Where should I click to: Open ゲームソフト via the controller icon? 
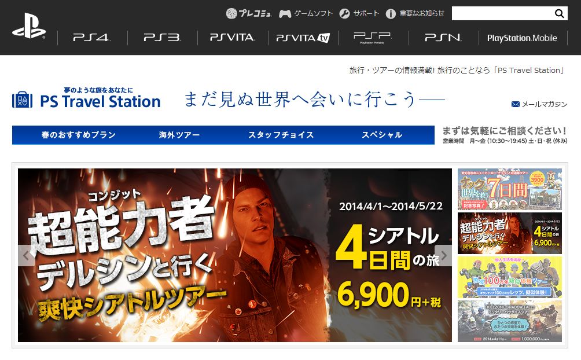click(x=285, y=14)
